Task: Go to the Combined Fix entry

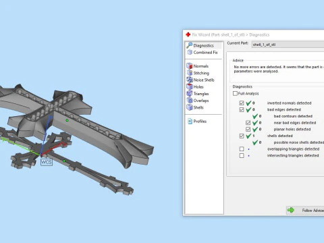Action: coord(206,52)
